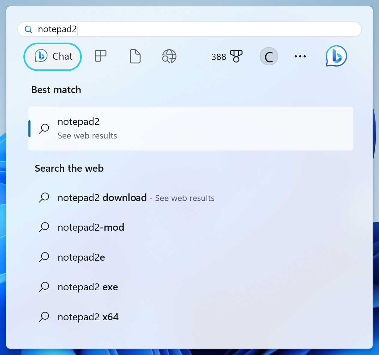The height and width of the screenshot is (355, 379).
Task: Click inside the search text field
Action: click(x=205, y=29)
